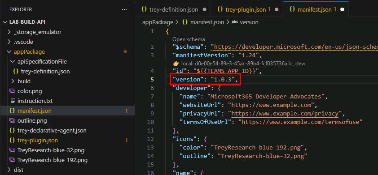Screen dimensions: 378x175
Task: Click JSON braces icon beside trey-declarative-agent.json
Action: [12, 131]
